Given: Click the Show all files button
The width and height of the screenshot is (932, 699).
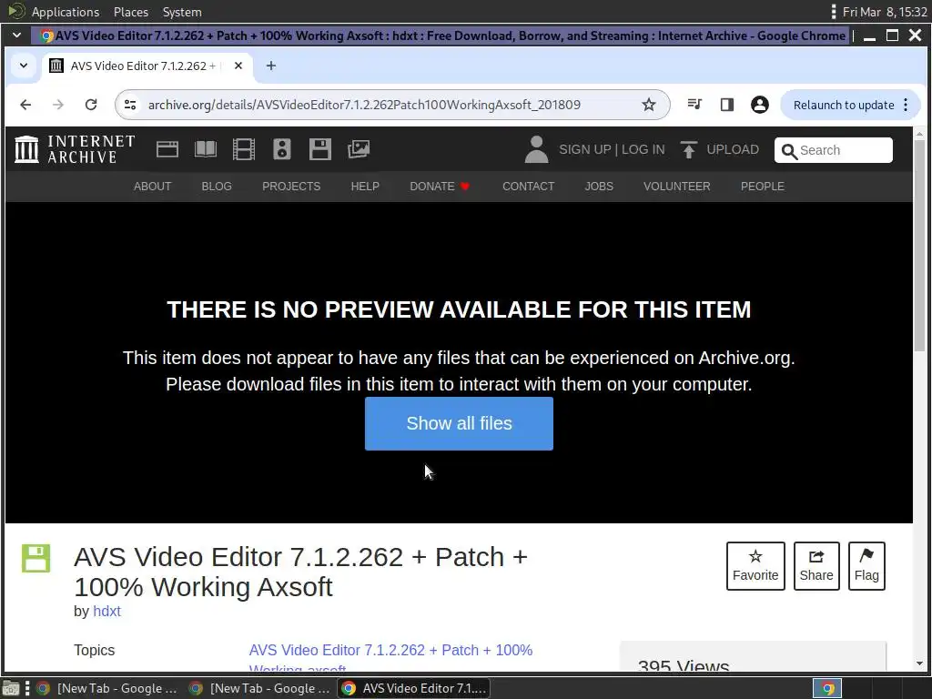Looking at the screenshot, I should click(459, 423).
